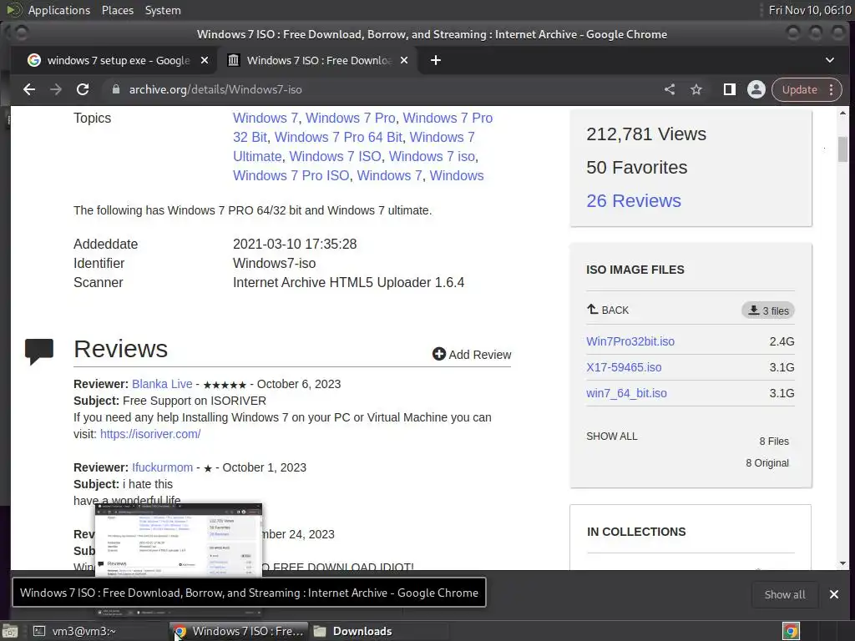
Task: Click the 8 Original link
Action: tap(767, 462)
